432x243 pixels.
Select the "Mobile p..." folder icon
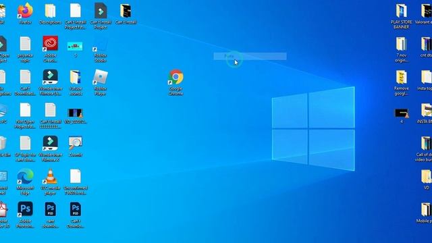(427, 209)
